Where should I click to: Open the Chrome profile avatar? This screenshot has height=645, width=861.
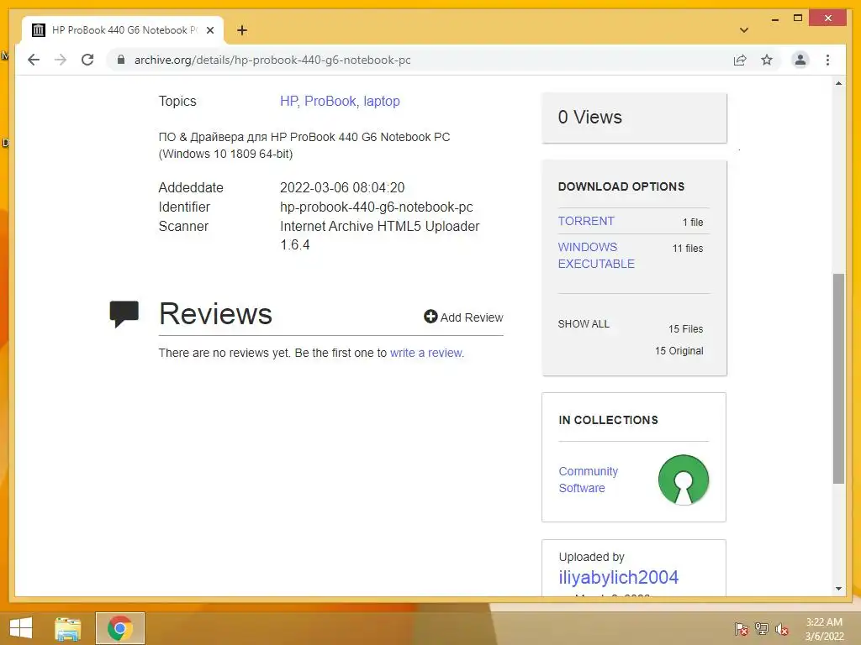[800, 60]
